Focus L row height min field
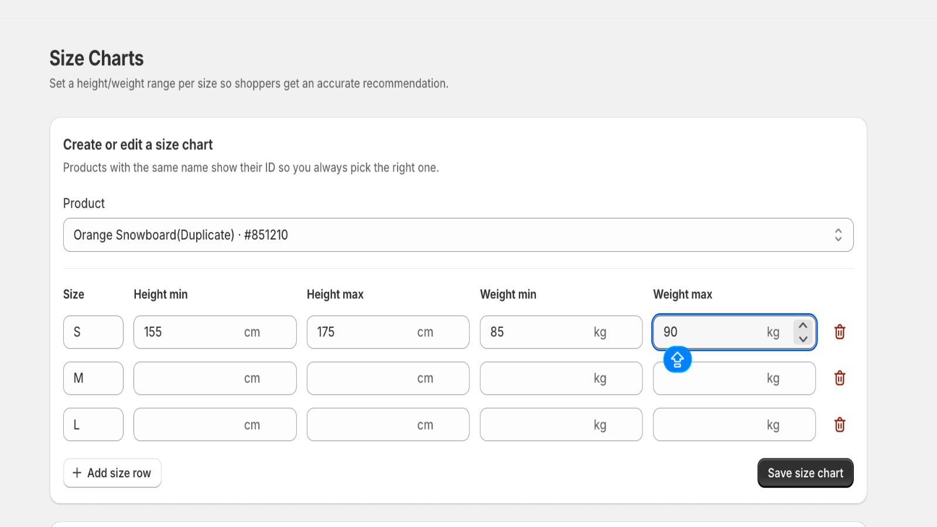Viewport: 937px width, 527px height. coord(215,425)
